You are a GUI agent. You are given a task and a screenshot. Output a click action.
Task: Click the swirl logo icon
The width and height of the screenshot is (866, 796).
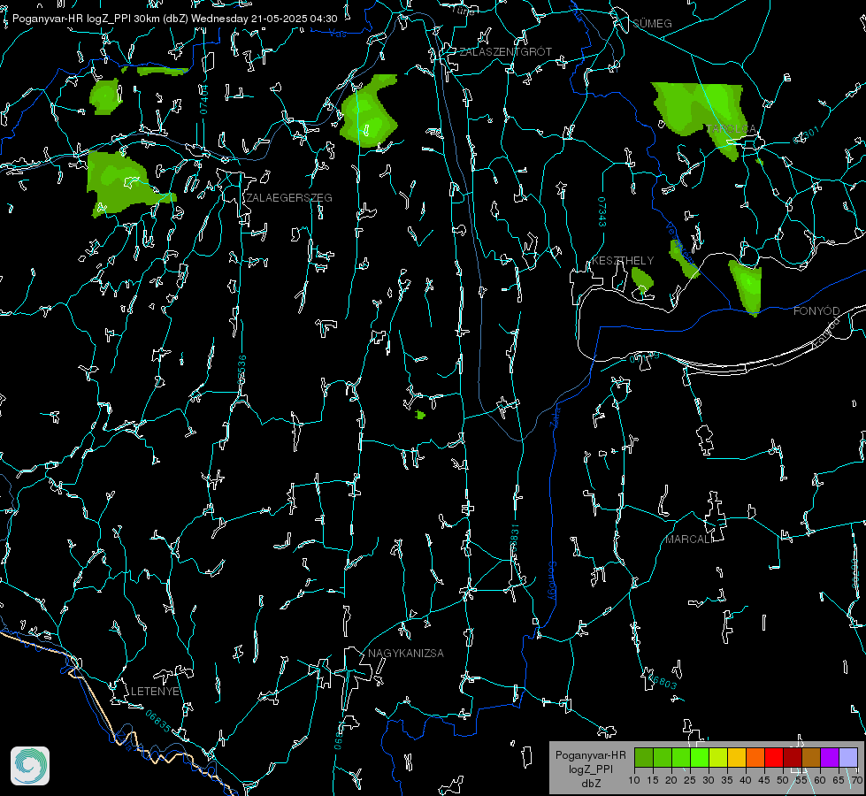[30, 766]
